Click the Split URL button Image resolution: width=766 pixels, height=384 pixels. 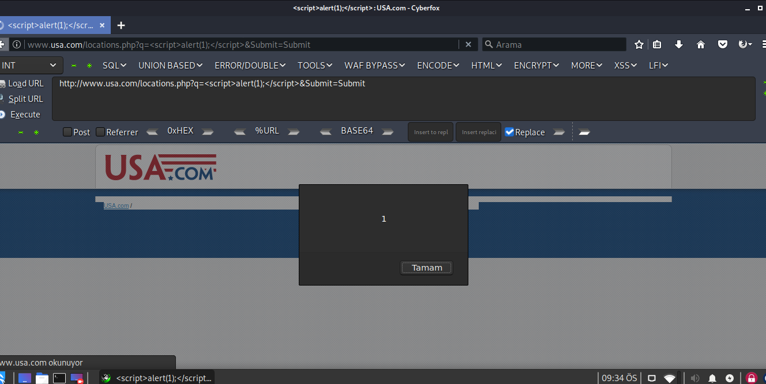tap(22, 99)
